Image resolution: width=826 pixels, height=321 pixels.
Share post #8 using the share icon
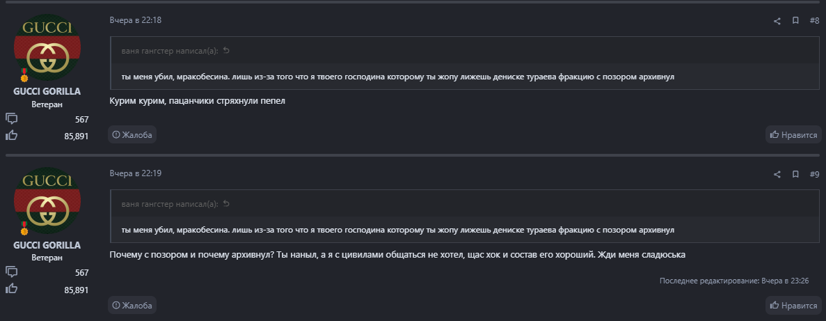tap(777, 21)
